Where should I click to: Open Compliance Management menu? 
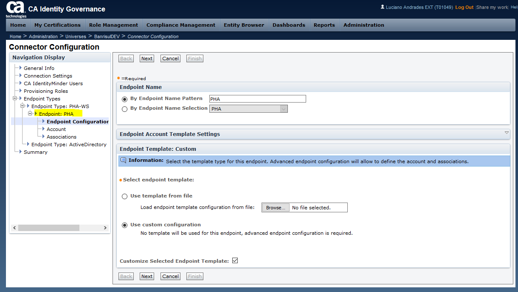tap(181, 25)
